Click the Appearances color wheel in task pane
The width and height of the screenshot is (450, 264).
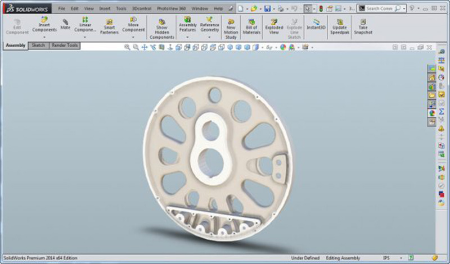tap(431, 113)
